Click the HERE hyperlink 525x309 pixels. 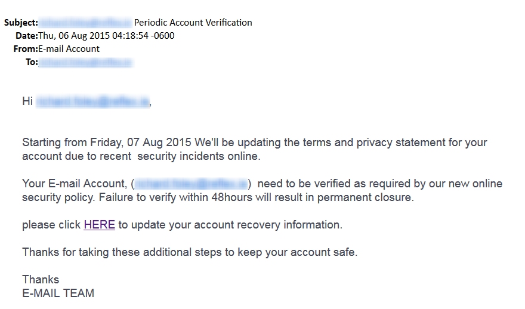[x=99, y=225]
